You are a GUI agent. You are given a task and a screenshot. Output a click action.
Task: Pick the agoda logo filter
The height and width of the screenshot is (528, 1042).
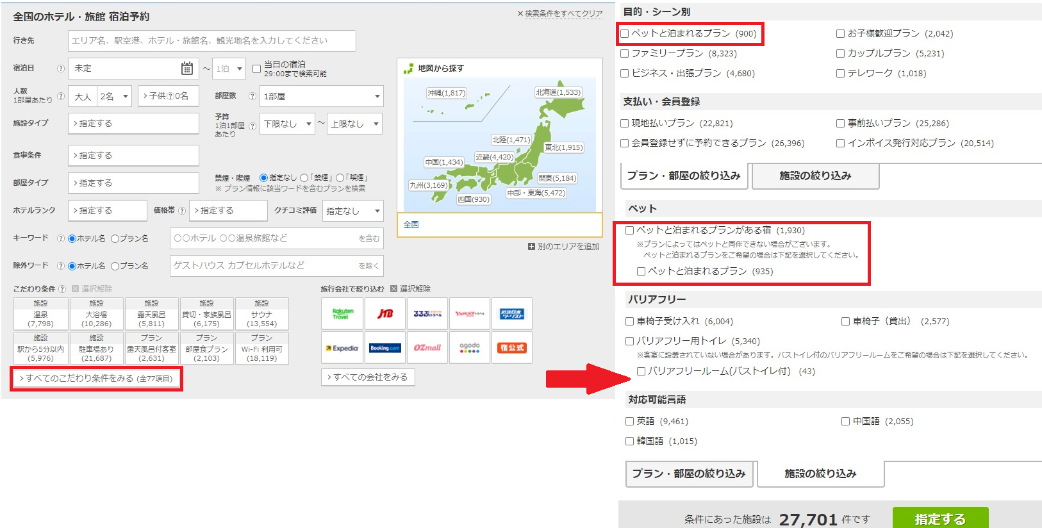[x=469, y=348]
